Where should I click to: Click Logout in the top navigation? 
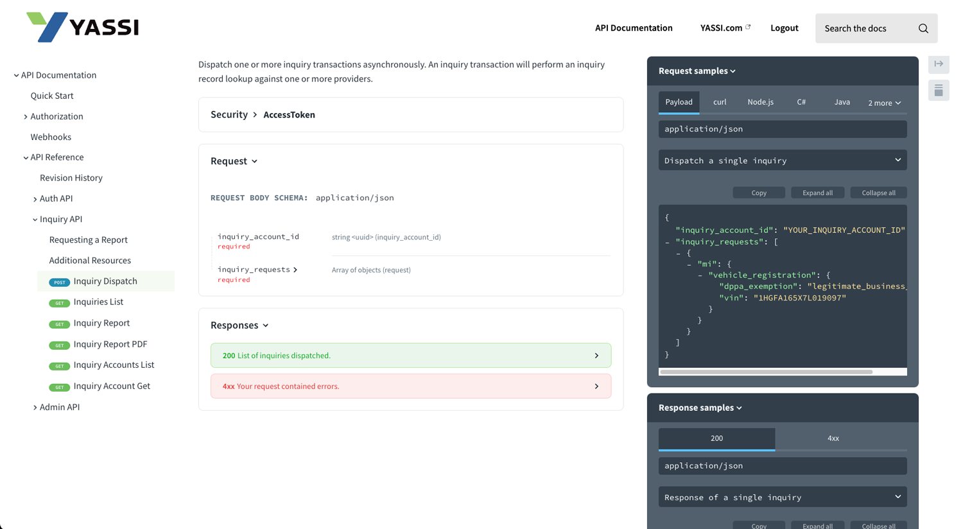784,28
